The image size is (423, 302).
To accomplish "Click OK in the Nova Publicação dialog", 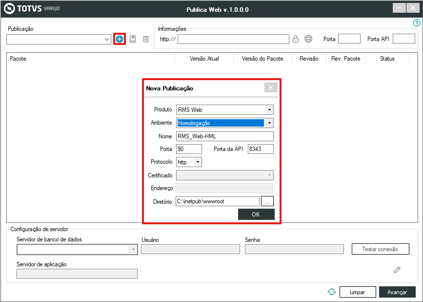I will [256, 214].
